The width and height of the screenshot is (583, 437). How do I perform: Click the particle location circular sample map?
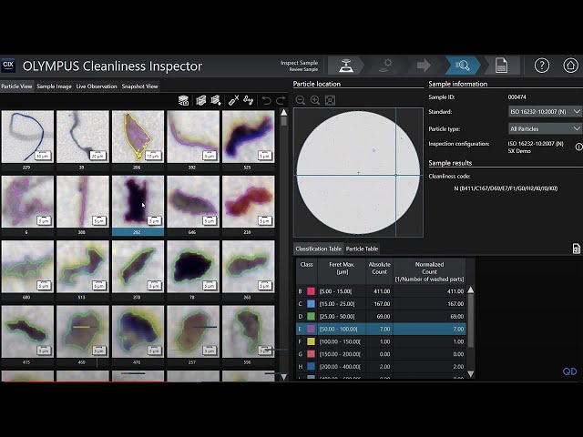(x=358, y=172)
